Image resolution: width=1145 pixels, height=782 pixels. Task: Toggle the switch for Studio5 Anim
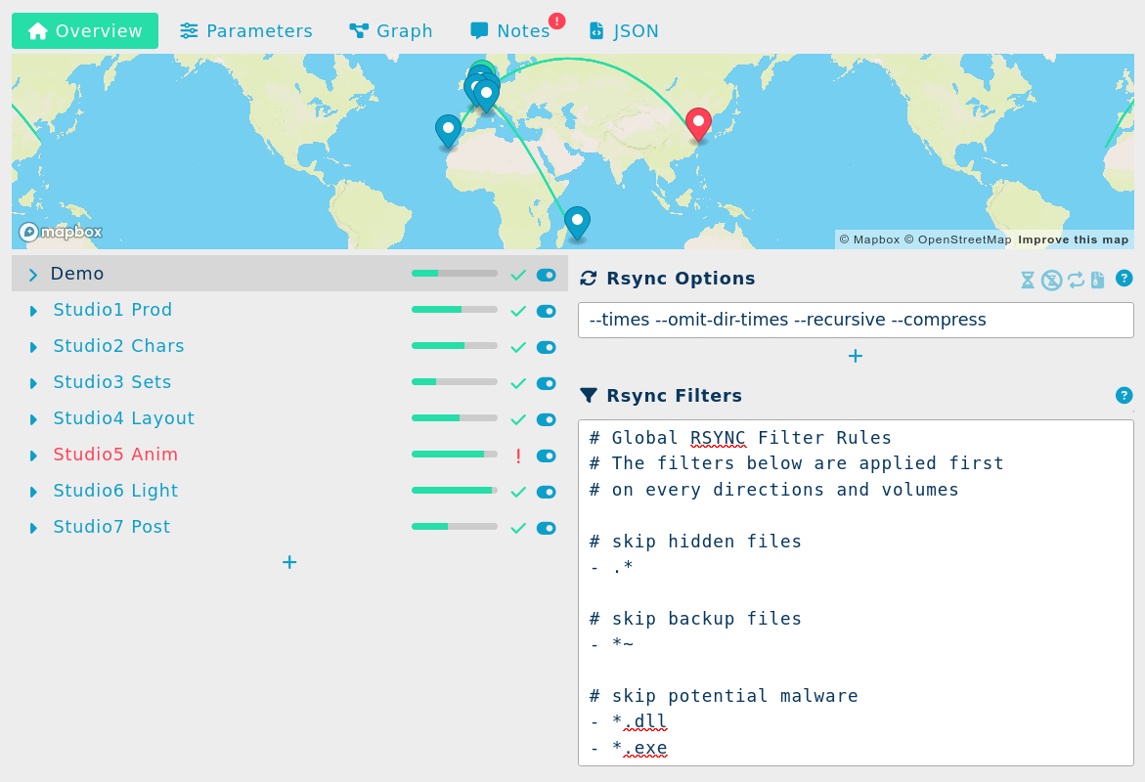[x=546, y=456]
